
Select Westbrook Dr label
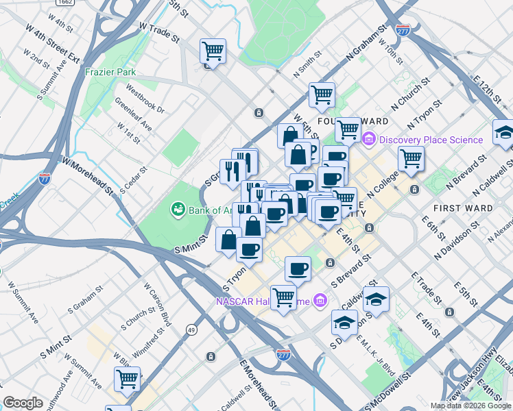tap(145, 99)
